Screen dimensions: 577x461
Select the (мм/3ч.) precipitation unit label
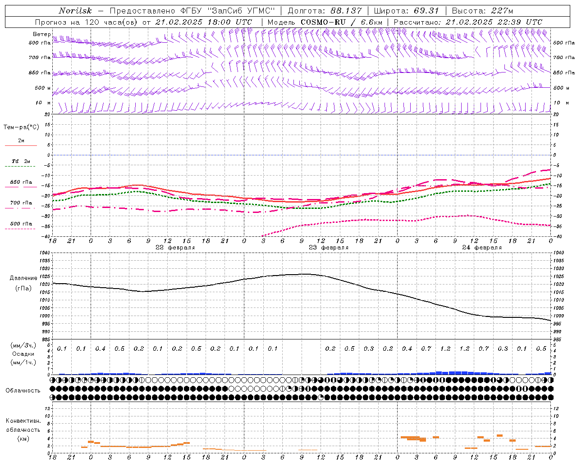23,345
